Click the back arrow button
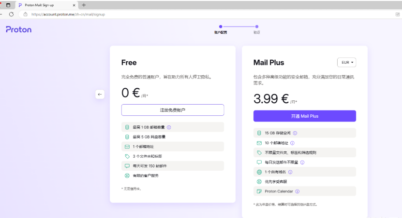Screen dimensions: 402x218 [100, 95]
